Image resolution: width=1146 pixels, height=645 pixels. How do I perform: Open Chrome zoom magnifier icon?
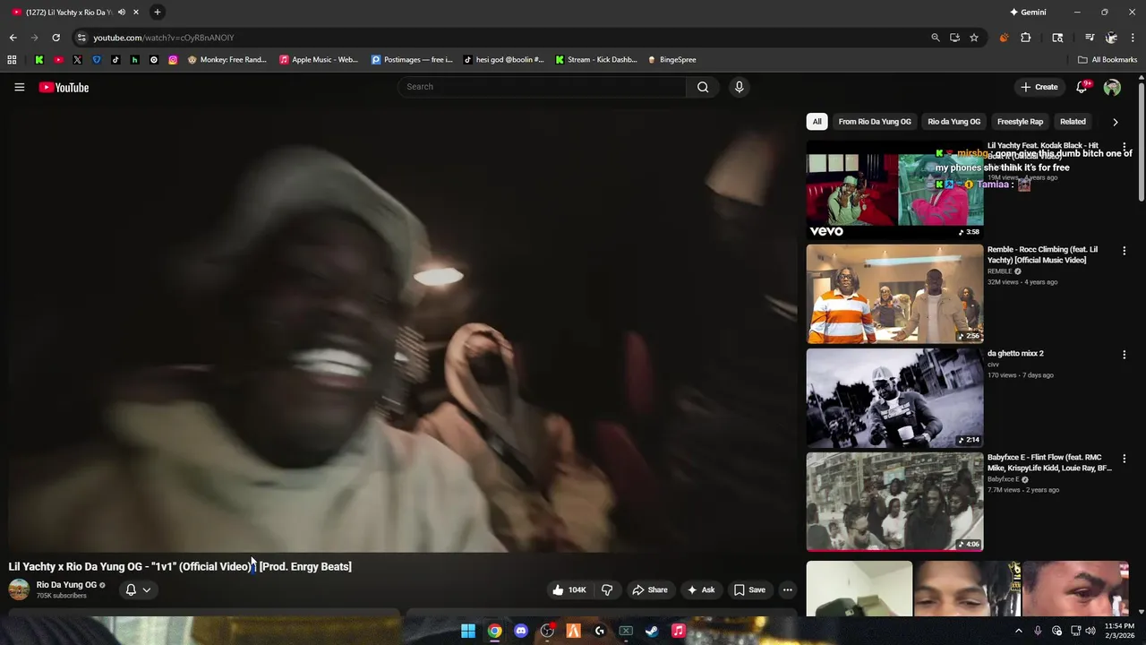point(936,38)
